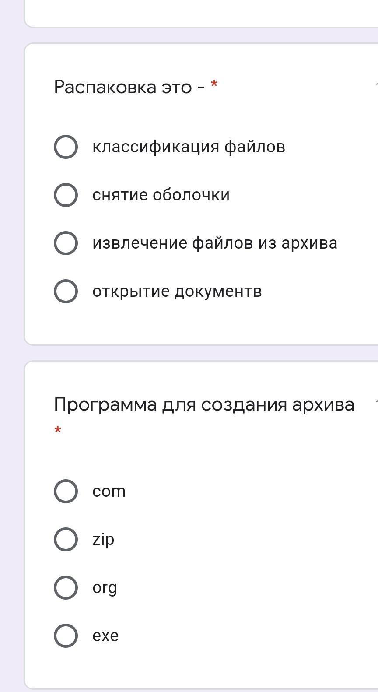Choose the 'снятие оболочки' radio circle
Image resolution: width=378 pixels, height=692 pixels.
point(66,195)
